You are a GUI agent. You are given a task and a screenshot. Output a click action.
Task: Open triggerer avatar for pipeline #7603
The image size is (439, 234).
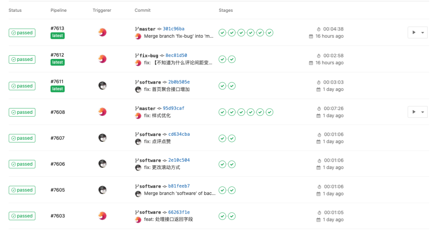coord(102,216)
